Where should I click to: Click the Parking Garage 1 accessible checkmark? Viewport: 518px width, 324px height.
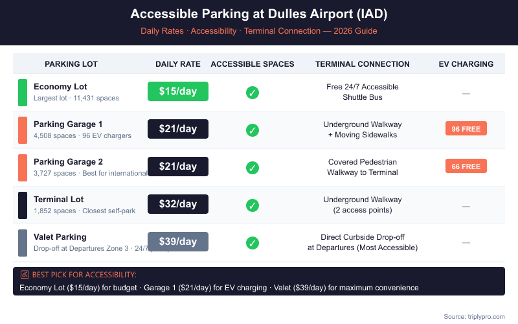(x=253, y=130)
